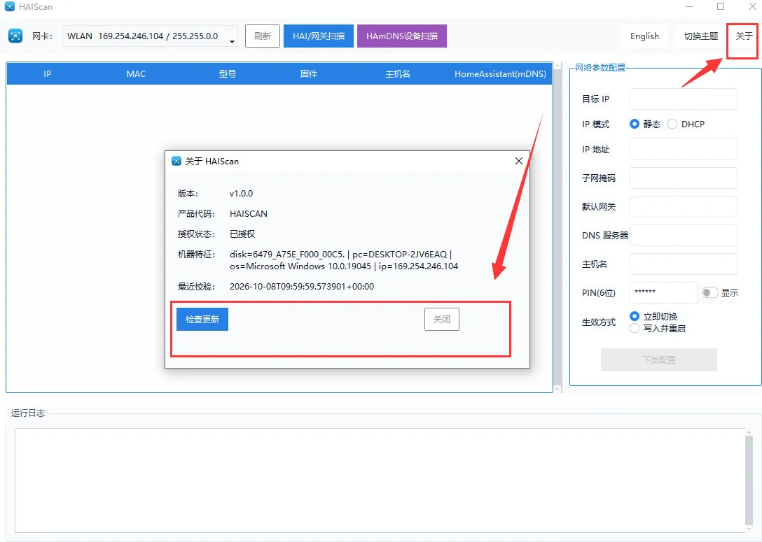Select the 静态 IP mode radio button
762x542 pixels.
(x=635, y=124)
